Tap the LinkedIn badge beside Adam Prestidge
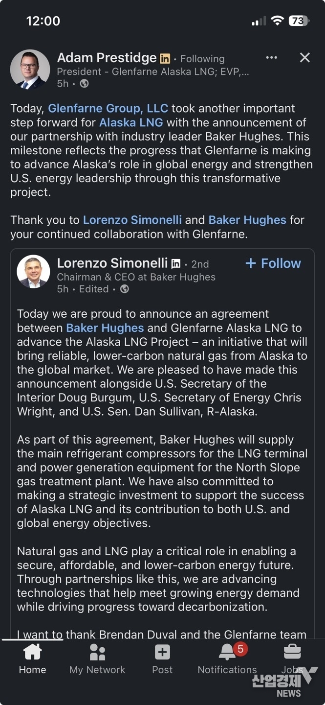The height and width of the screenshot is (705, 325). click(x=165, y=59)
